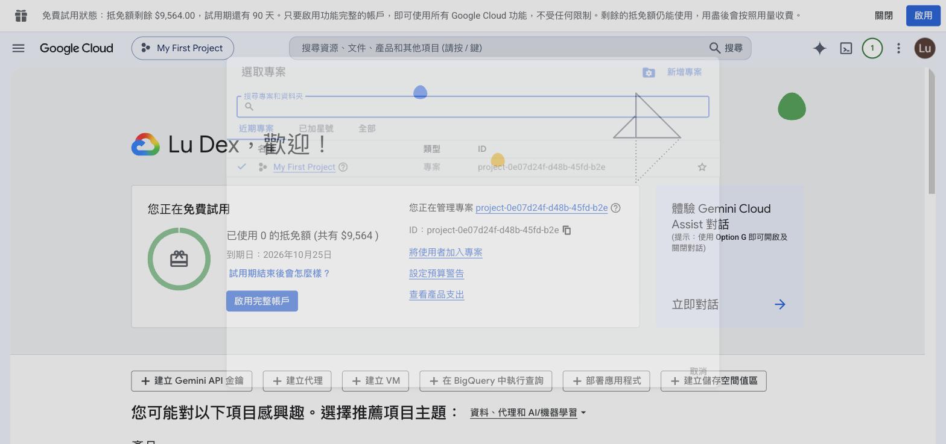Open Gemini AI assistant sparkle icon
Image resolution: width=946 pixels, height=444 pixels.
pos(819,48)
